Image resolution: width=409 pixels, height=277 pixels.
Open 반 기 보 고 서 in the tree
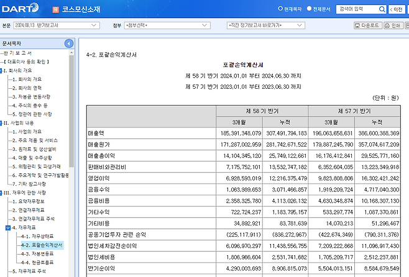tap(17, 53)
